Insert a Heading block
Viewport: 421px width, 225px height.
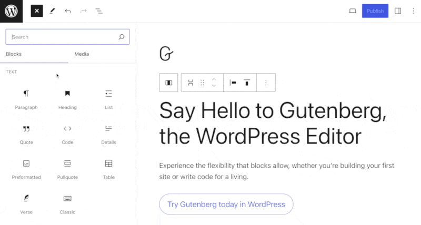point(67,99)
